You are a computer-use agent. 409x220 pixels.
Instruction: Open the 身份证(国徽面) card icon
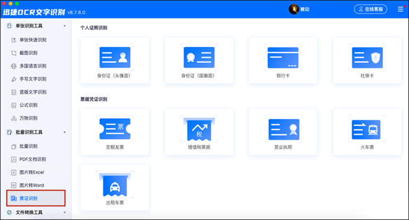pyautogui.click(x=199, y=57)
